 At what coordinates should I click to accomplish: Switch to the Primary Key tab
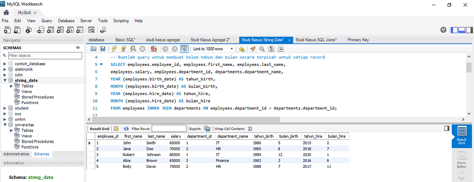[358, 40]
